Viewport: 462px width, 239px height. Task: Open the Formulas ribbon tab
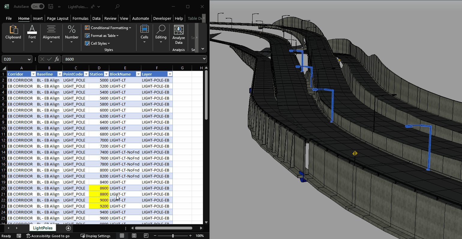pyautogui.click(x=80, y=18)
